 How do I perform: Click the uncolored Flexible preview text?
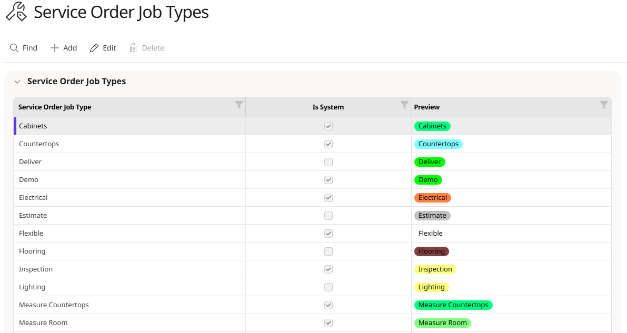click(430, 234)
